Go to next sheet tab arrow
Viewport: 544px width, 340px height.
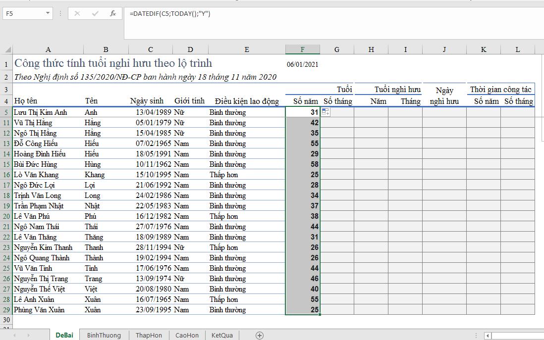28,335
